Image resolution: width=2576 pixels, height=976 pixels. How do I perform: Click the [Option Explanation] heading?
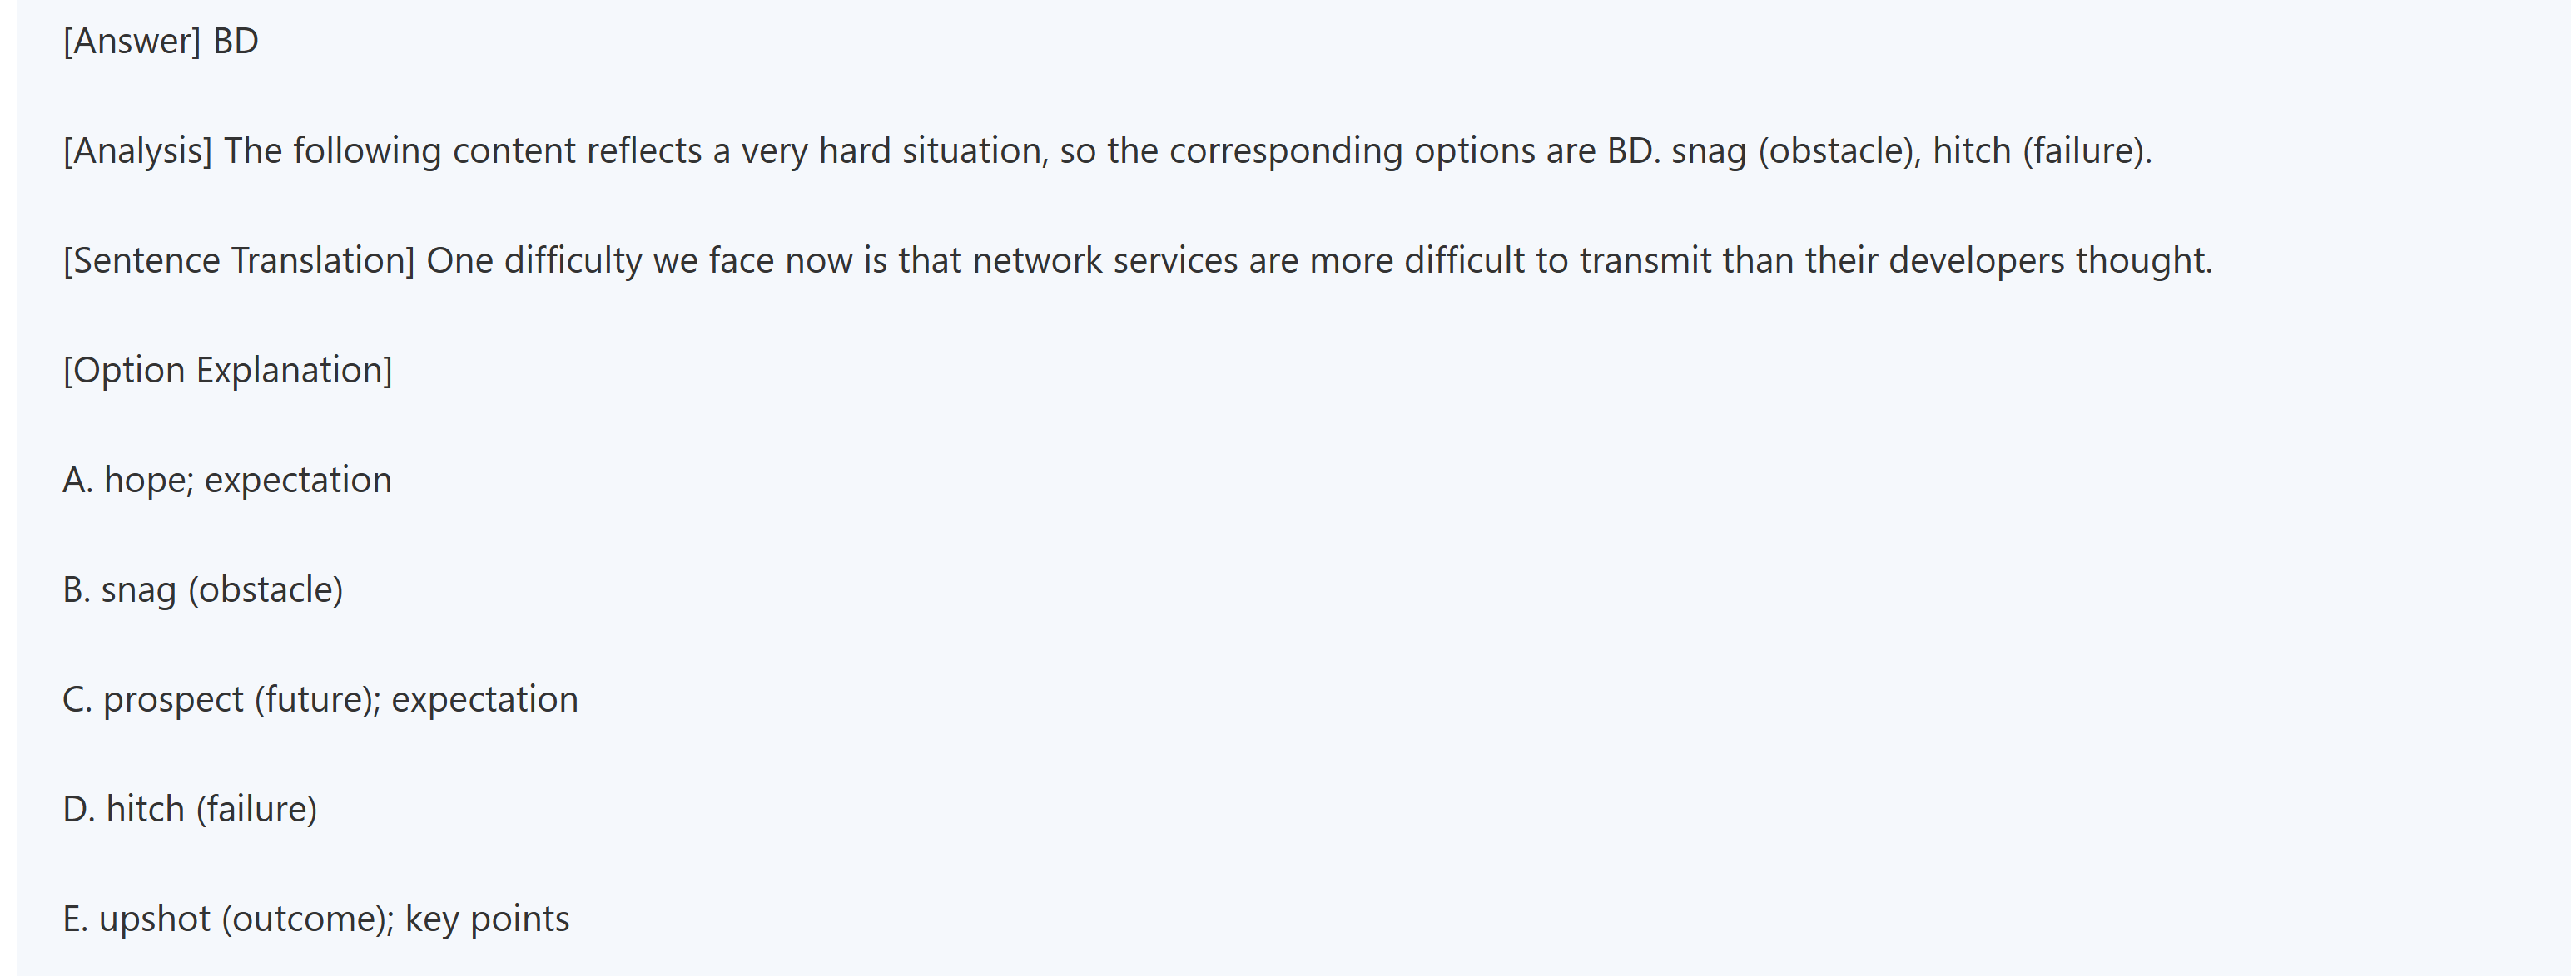227,371
